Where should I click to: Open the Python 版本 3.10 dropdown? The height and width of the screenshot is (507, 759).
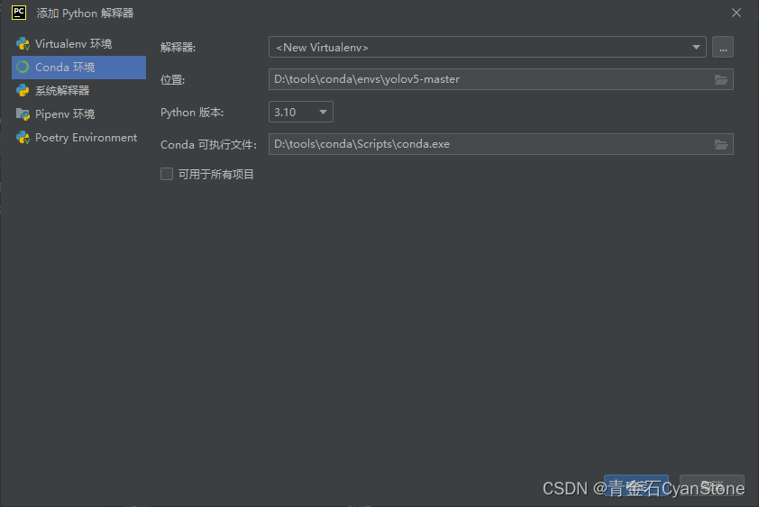coord(300,112)
